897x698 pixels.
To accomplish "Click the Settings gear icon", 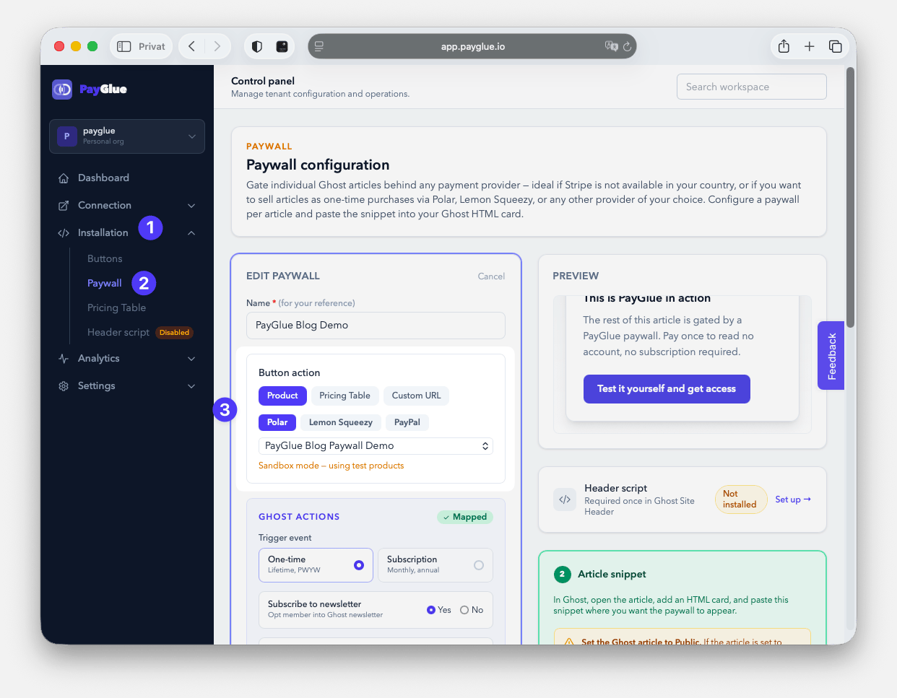I will point(64,386).
